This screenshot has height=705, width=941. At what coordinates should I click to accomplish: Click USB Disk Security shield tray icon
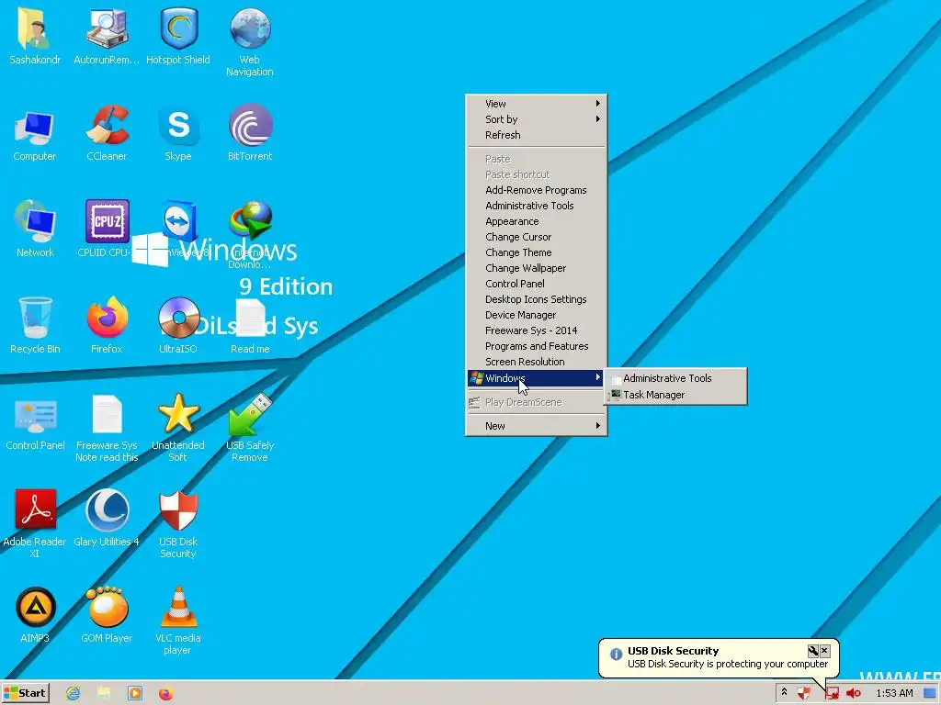tap(804, 693)
